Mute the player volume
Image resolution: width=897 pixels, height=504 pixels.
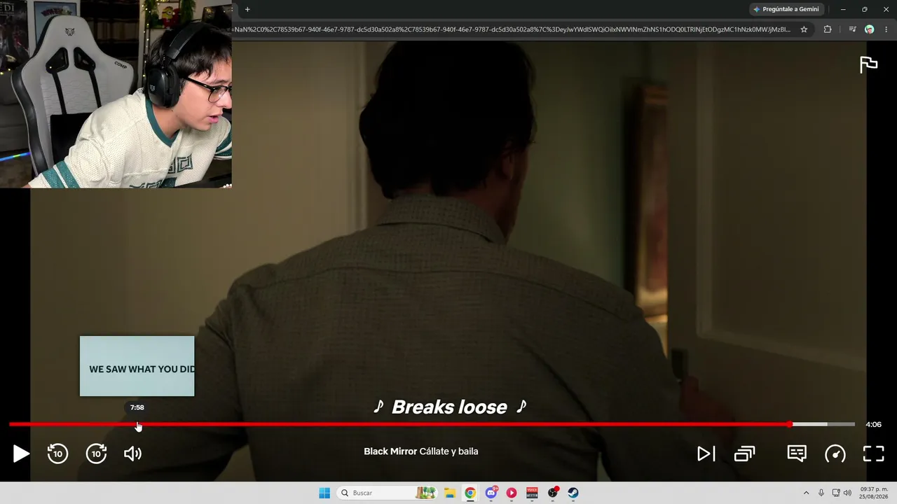coord(132,454)
